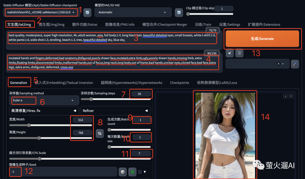Screen dimensions: 305x179
Task: Open the Sampling method dropdown
Action: pyautogui.click(x=44, y=100)
